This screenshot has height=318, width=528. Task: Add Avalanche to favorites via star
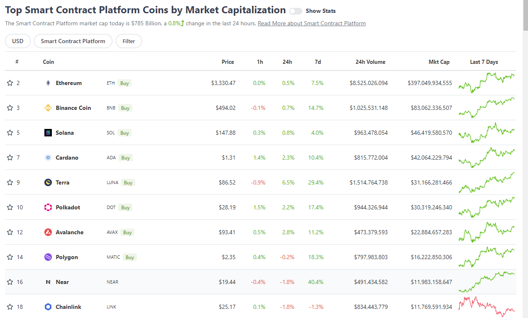click(10, 232)
